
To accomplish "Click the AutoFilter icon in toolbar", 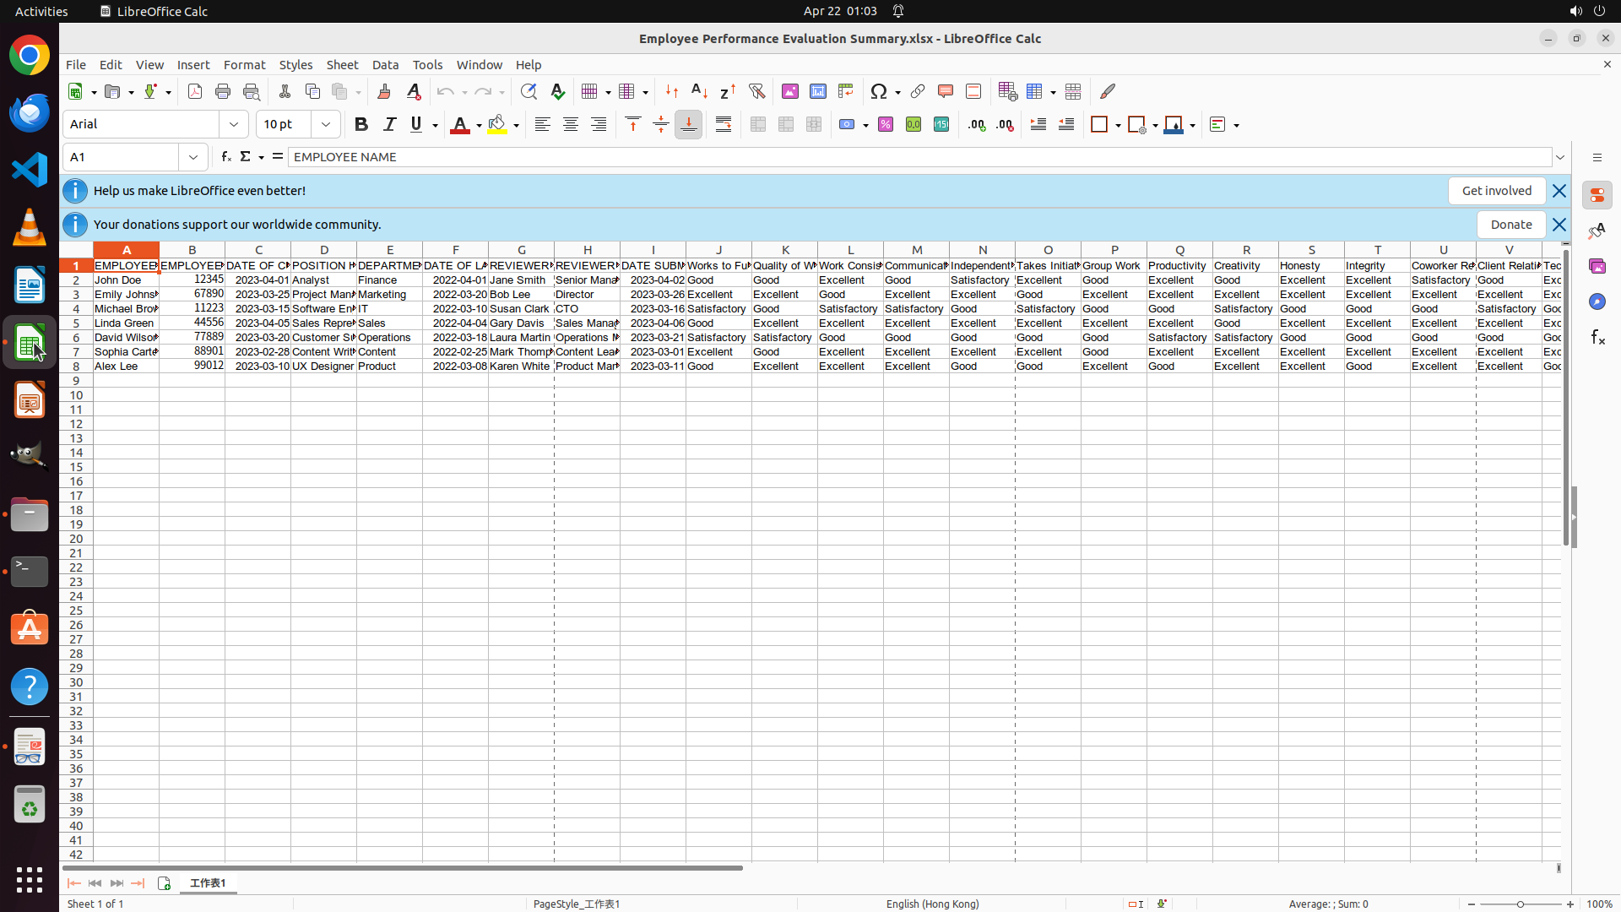I will click(756, 91).
